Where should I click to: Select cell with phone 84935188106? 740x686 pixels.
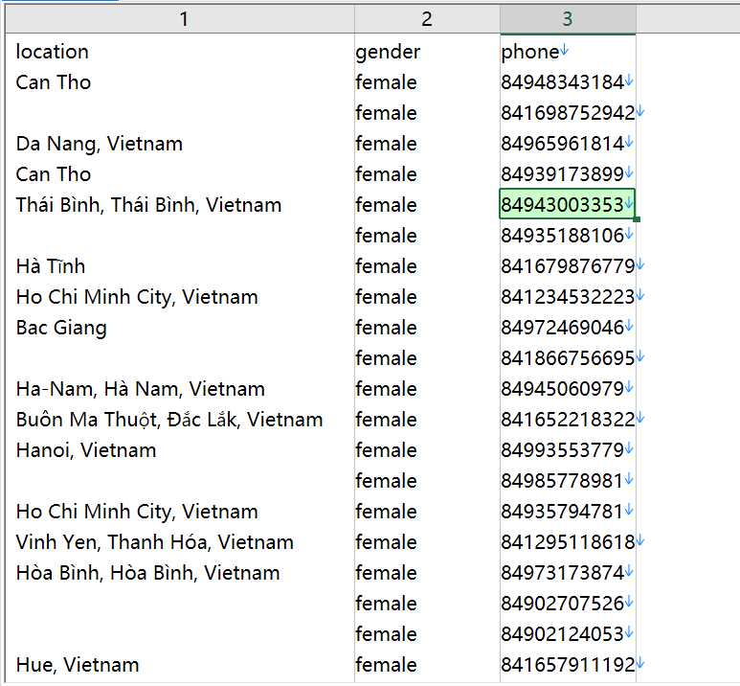pyautogui.click(x=568, y=236)
